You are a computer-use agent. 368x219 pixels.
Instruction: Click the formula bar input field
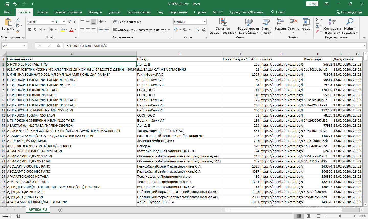(213, 46)
